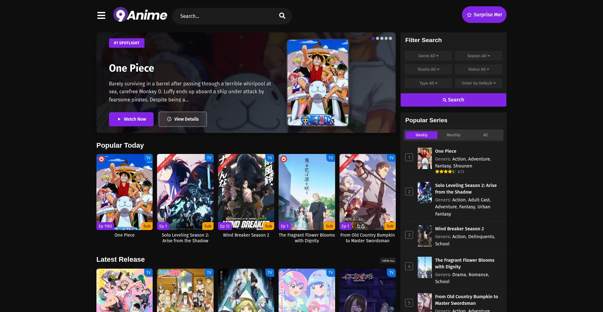The image size is (603, 312).
Task: Click Wind Breaker thumbnail in Popular Series
Action: pos(425,236)
